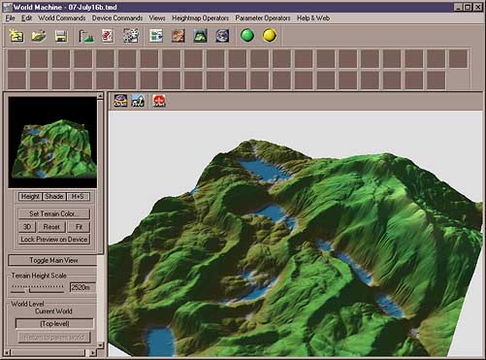Switch preview to Height mode
486x360 pixels.
tap(30, 196)
